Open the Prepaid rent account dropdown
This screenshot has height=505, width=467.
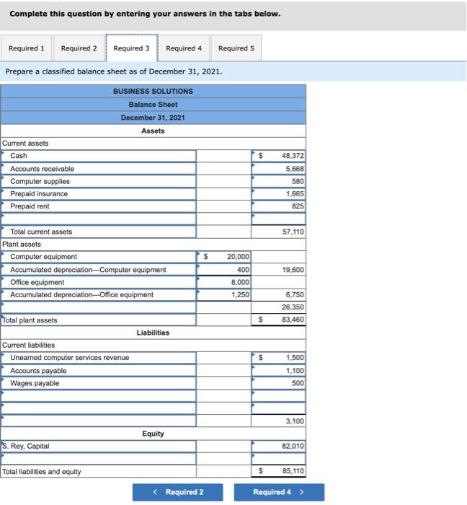tap(99, 206)
